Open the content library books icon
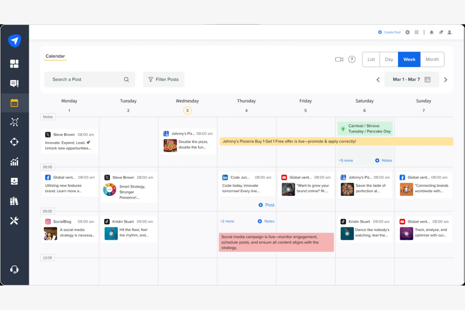Viewport: 465px width, 310px height. tap(14, 201)
